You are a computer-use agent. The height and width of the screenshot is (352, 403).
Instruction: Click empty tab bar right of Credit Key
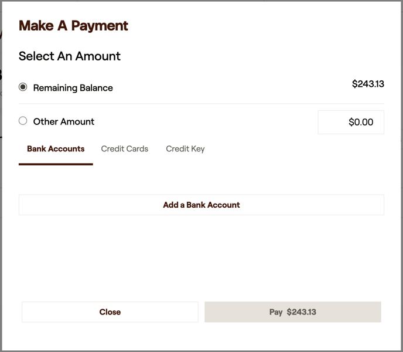tap(293, 149)
